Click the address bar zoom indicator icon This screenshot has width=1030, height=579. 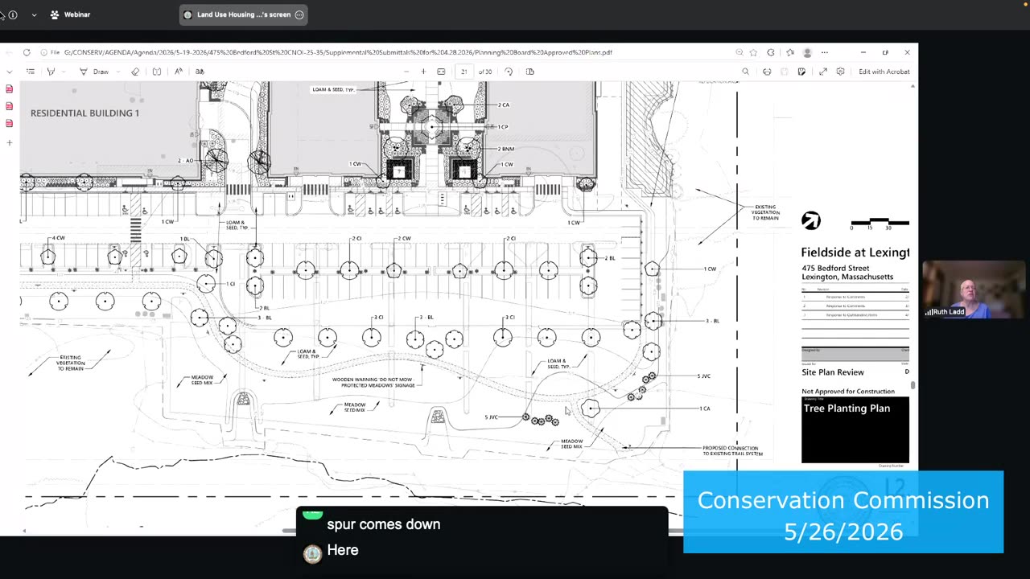(739, 52)
